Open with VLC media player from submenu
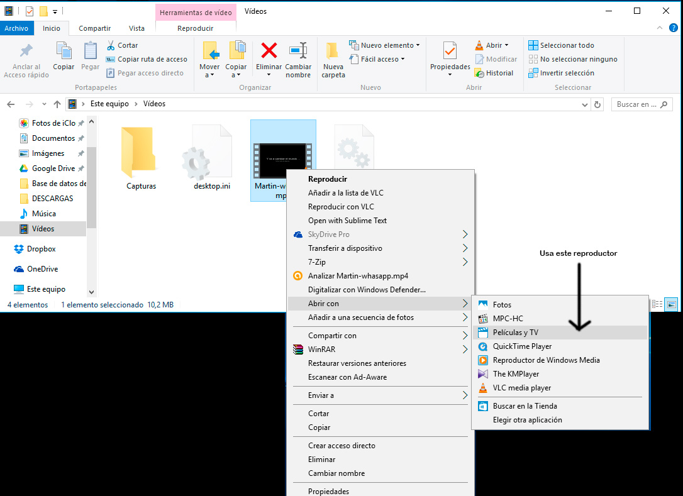 point(521,388)
